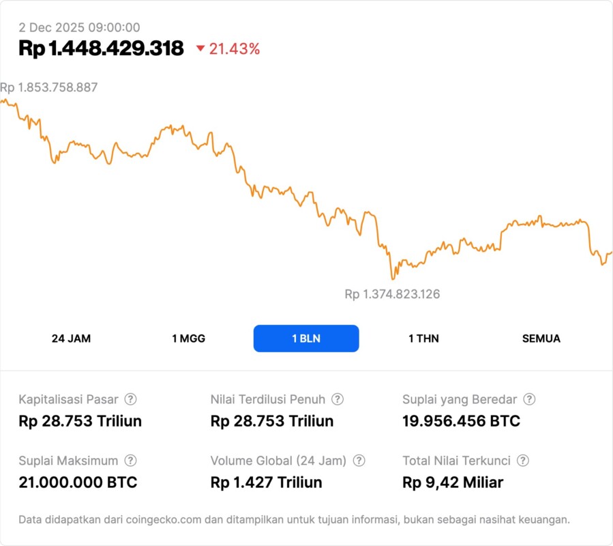Switch chart to 1 MGG range
Image resolution: width=613 pixels, height=546 pixels.
(x=188, y=339)
